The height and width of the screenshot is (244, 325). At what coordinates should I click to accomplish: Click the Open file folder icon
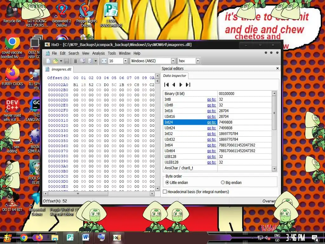click(55, 61)
